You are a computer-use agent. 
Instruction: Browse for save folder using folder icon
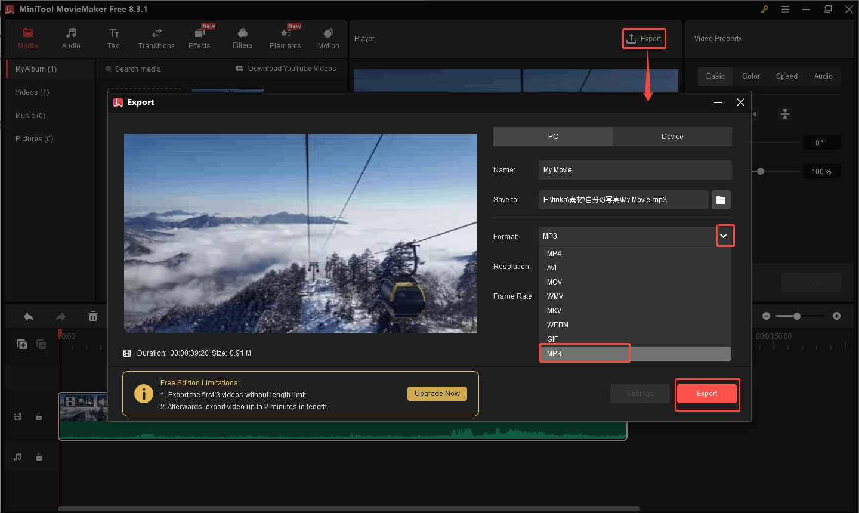[x=721, y=200]
